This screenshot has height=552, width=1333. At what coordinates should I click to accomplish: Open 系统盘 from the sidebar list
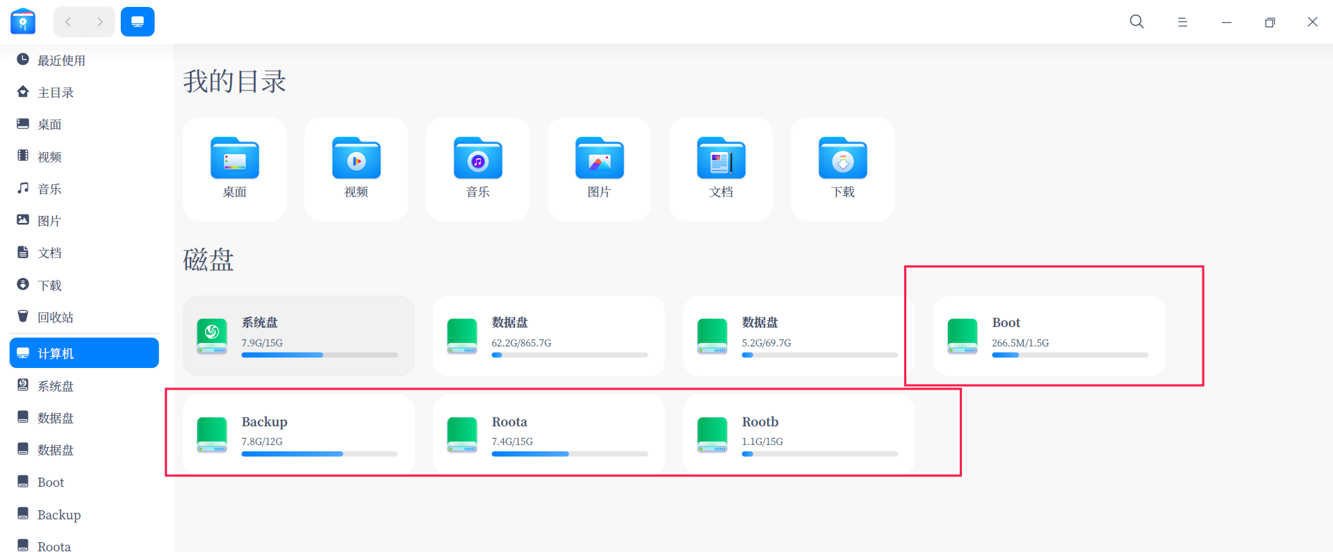click(x=84, y=386)
